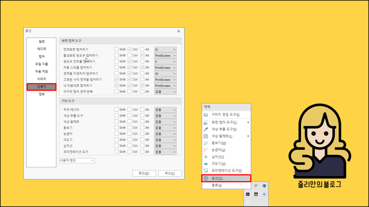Click the 색상 팔레트 label in options
The width and height of the screenshot is (369, 207).
click(x=71, y=122)
